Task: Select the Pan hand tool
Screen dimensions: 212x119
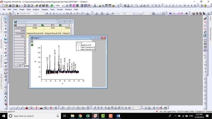Action: pos(6,66)
